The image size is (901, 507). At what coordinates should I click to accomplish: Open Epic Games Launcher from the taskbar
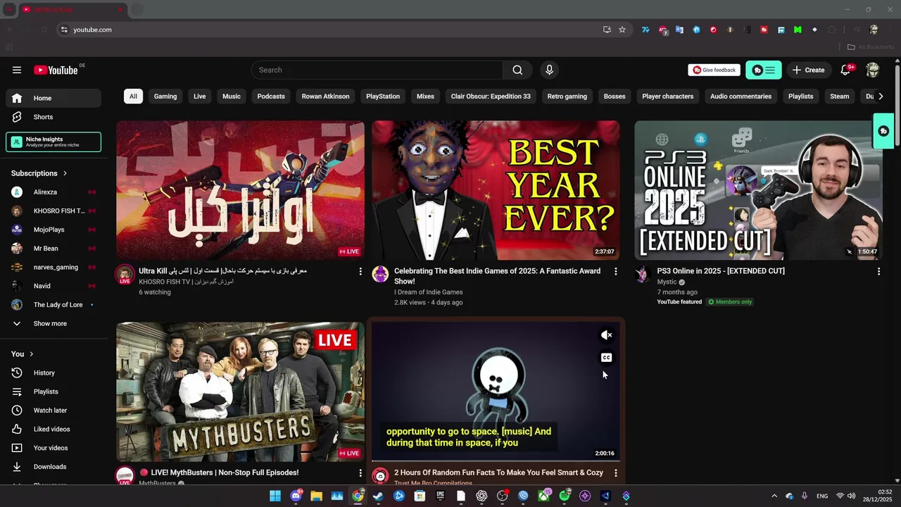pos(441,496)
